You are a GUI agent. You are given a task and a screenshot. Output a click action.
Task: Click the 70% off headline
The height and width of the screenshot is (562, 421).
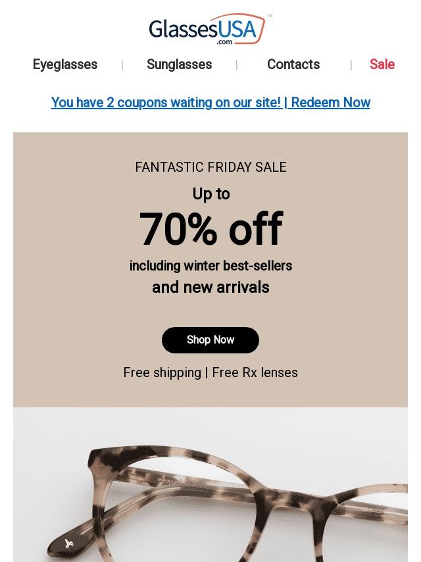[210, 229]
